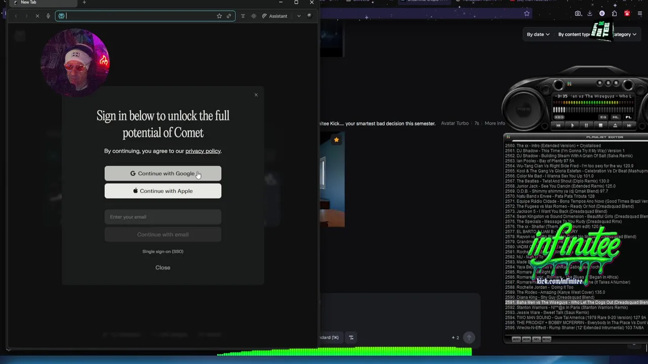Open the Avatar Turbo label

455,123
